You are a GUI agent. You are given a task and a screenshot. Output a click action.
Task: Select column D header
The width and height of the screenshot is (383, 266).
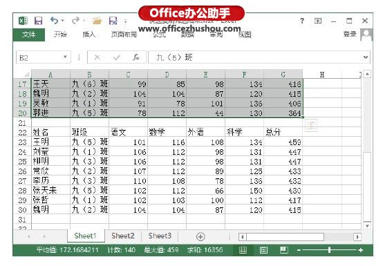[167, 75]
